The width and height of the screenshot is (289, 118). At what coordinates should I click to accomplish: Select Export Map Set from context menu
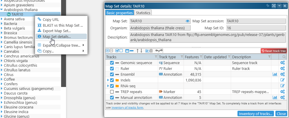coord(57,31)
